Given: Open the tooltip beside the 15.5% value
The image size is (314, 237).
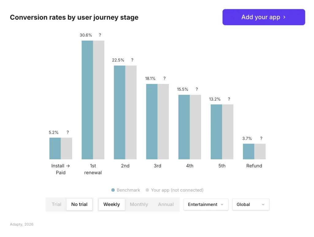Looking at the screenshot, I should [x=197, y=89].
